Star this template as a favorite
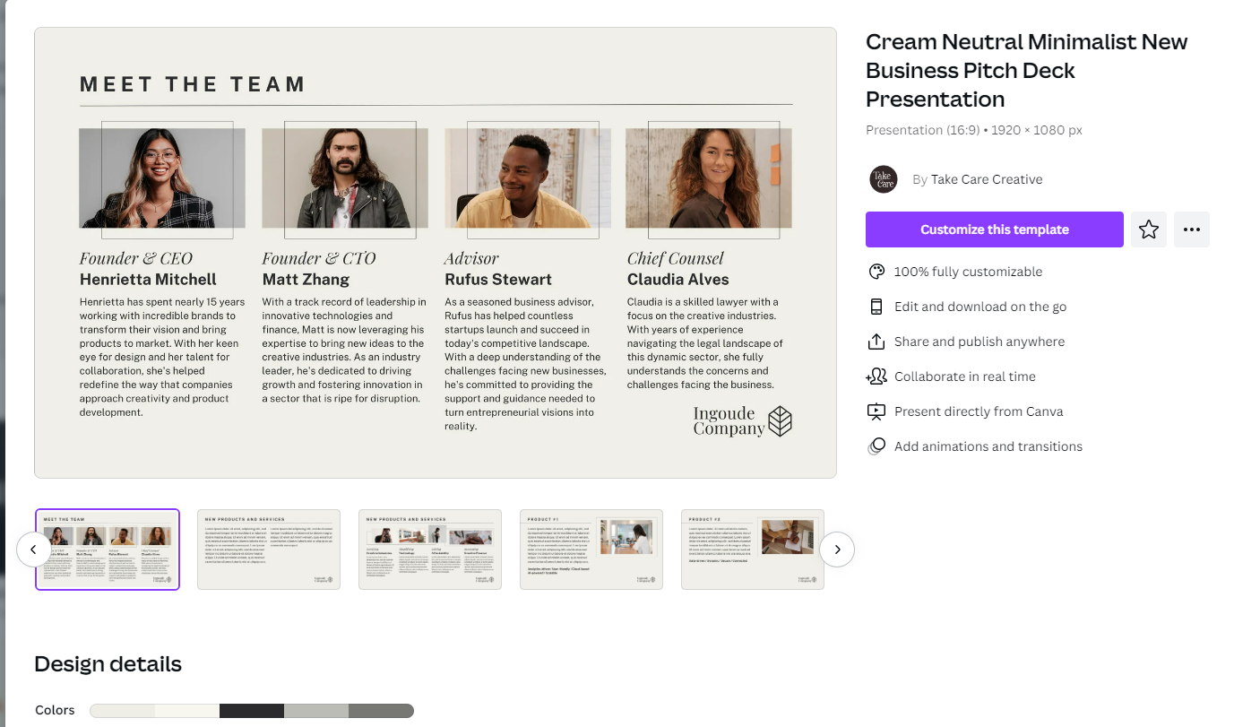 [x=1149, y=229]
